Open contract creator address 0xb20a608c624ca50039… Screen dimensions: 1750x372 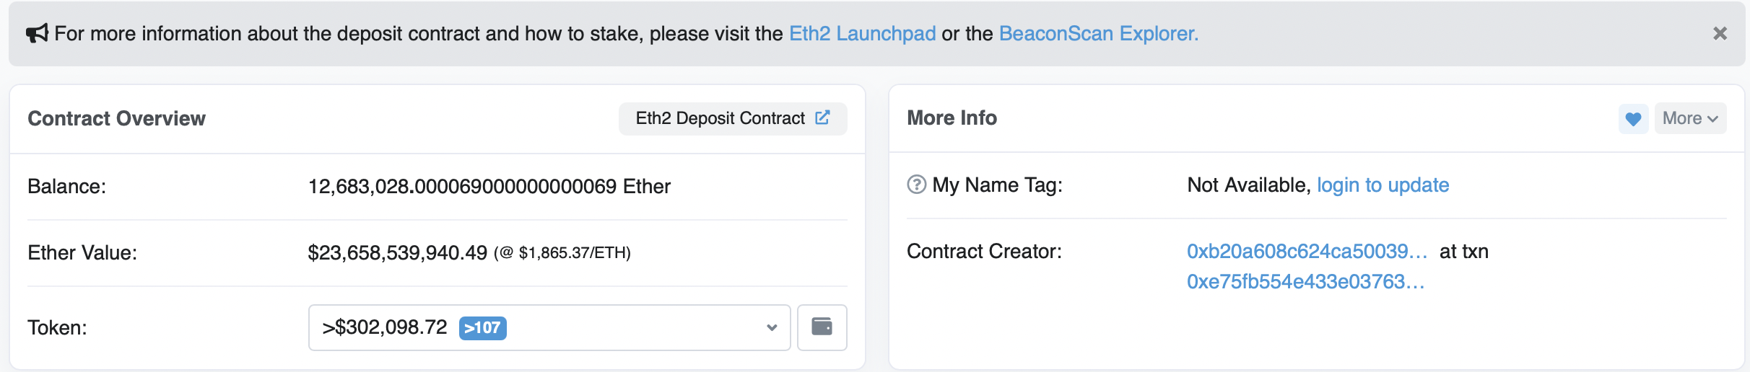pos(1307,251)
